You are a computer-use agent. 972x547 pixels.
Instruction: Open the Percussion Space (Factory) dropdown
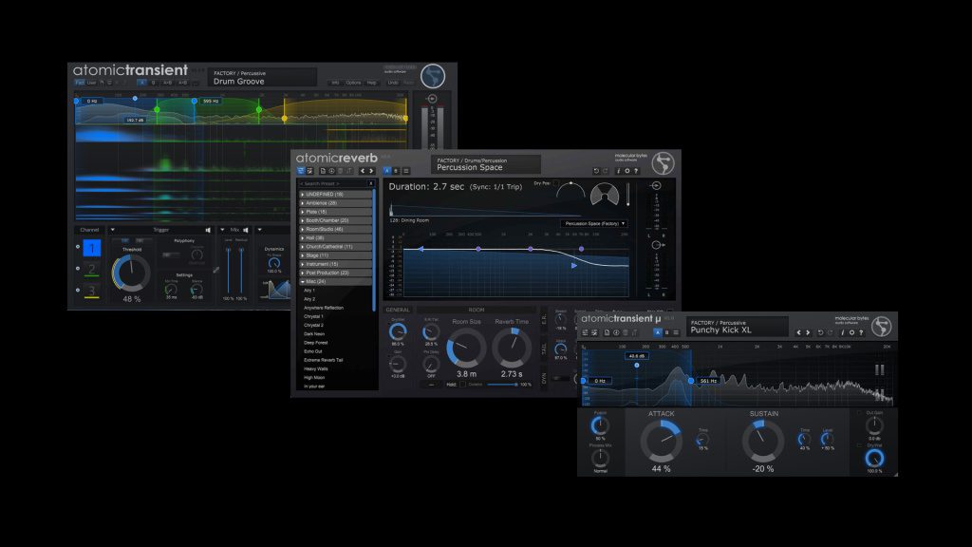click(594, 223)
